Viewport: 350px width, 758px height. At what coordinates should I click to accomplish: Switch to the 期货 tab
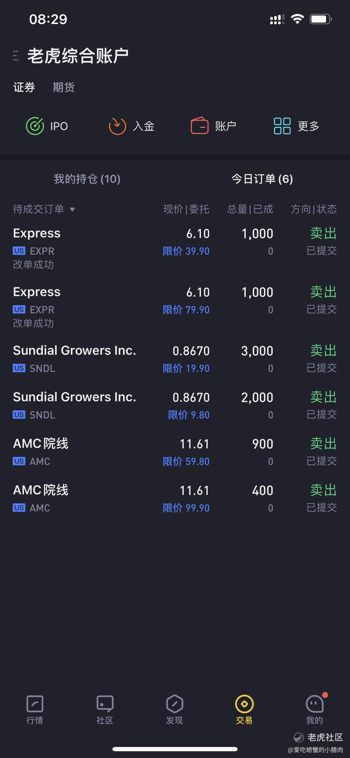click(63, 87)
